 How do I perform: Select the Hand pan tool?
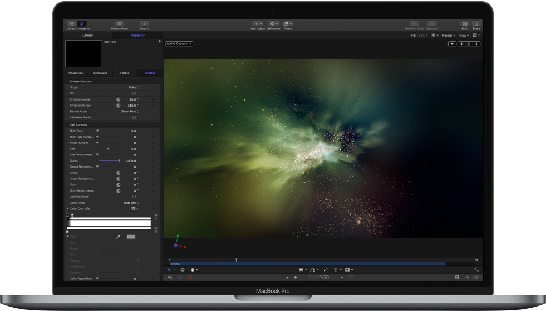193,270
